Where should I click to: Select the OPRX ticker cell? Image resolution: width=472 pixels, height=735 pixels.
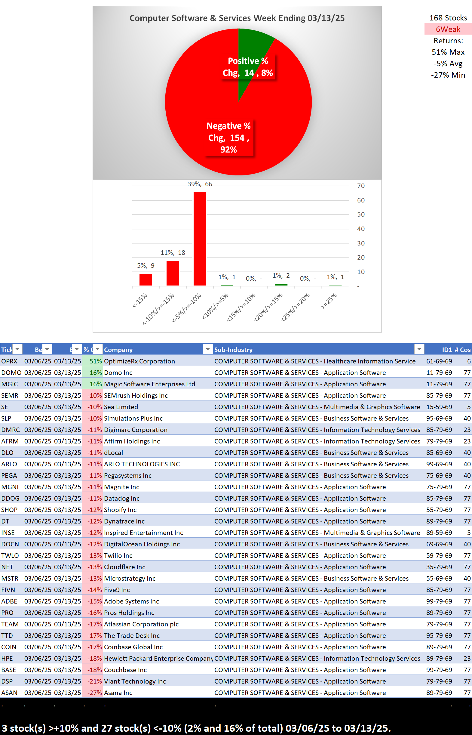click(x=11, y=361)
